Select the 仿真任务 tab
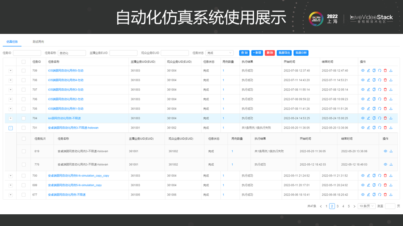 tap(12, 41)
